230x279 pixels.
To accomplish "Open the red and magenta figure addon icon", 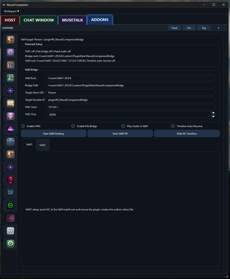I will pyautogui.click(x=11, y=180).
